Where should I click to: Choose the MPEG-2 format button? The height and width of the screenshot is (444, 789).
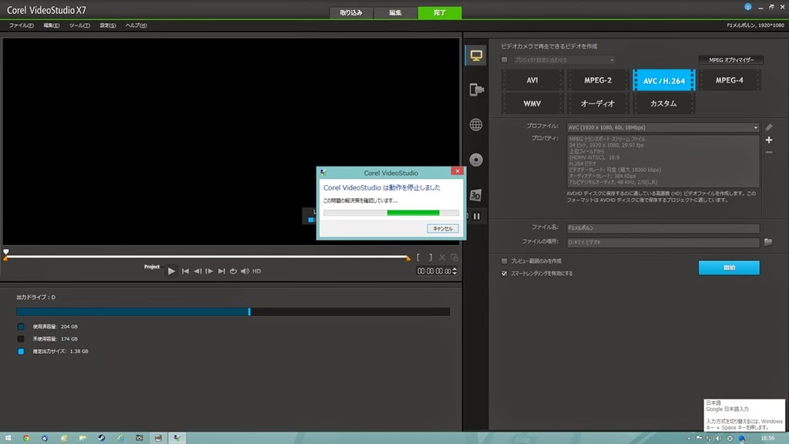(598, 80)
